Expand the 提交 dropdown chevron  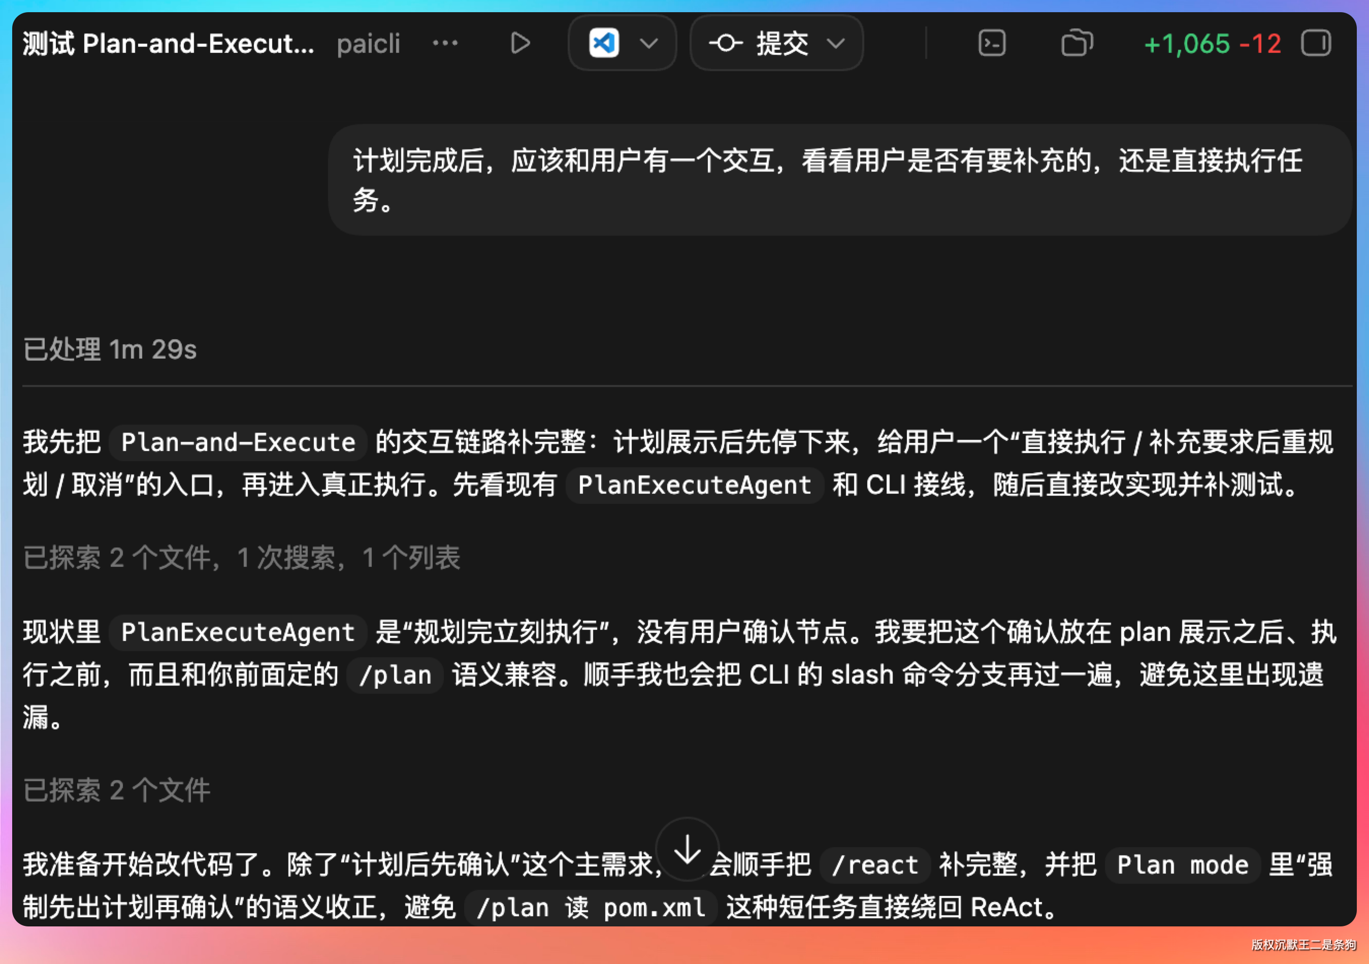[836, 44]
